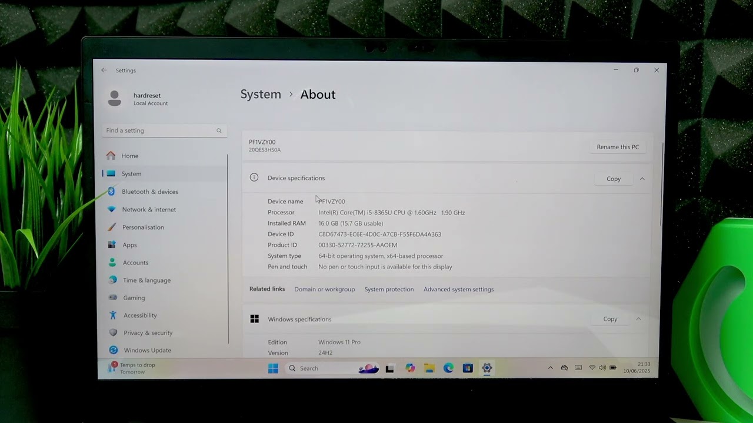Open the Start menu from taskbar
Image resolution: width=753 pixels, height=423 pixels.
tap(273, 368)
